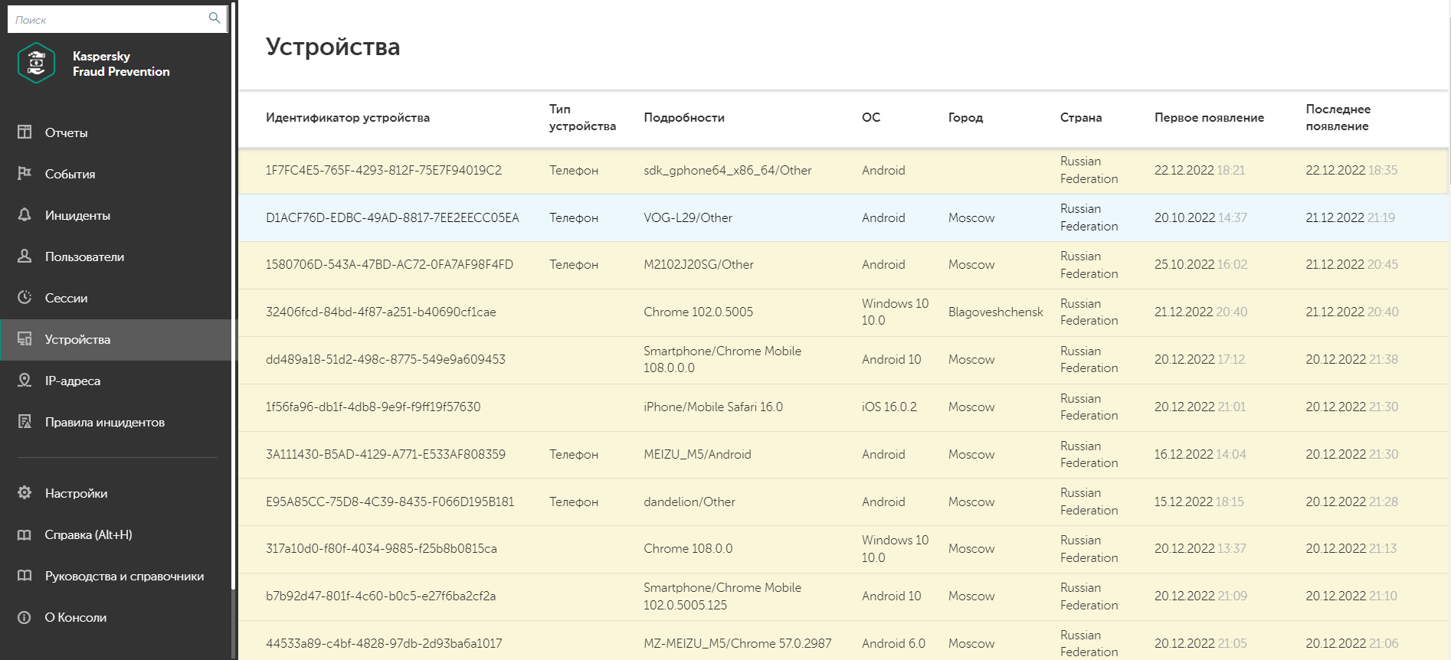
Task: Open Справка (Alt+H) help
Action: 88,534
